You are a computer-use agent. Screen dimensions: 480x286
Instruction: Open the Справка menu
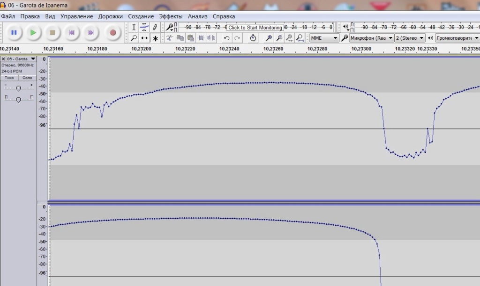tap(224, 16)
